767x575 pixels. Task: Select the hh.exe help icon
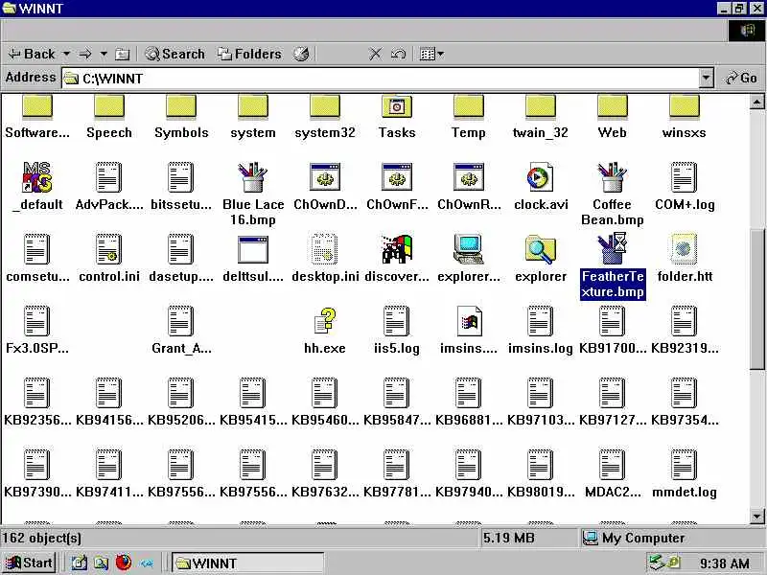coord(325,330)
